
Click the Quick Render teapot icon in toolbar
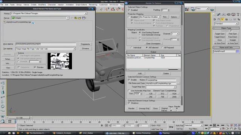click(x=212, y=10)
